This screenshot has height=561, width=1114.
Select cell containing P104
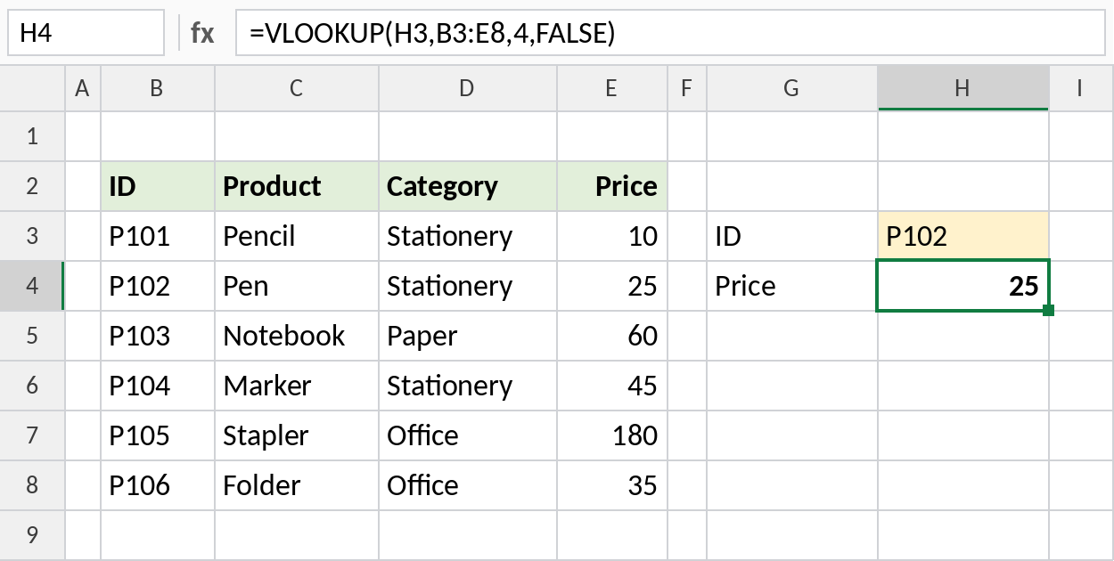pos(158,386)
